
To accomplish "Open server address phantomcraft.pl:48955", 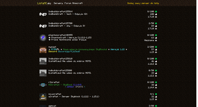I will click(61, 35).
